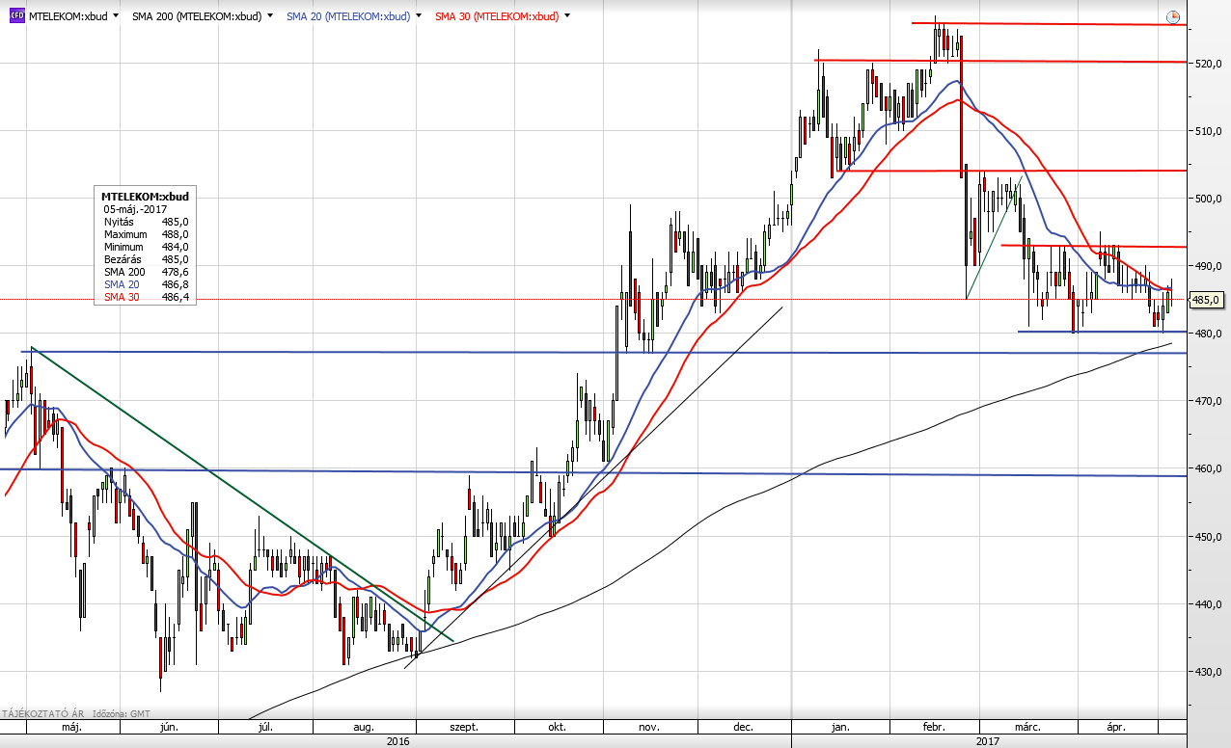Click the 510,0 price axis label
The image size is (1231, 748).
pyautogui.click(x=1208, y=131)
